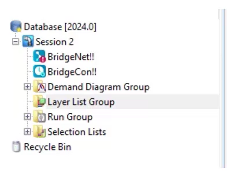Click the vertical scrollbar on the right

click(x=223, y=88)
